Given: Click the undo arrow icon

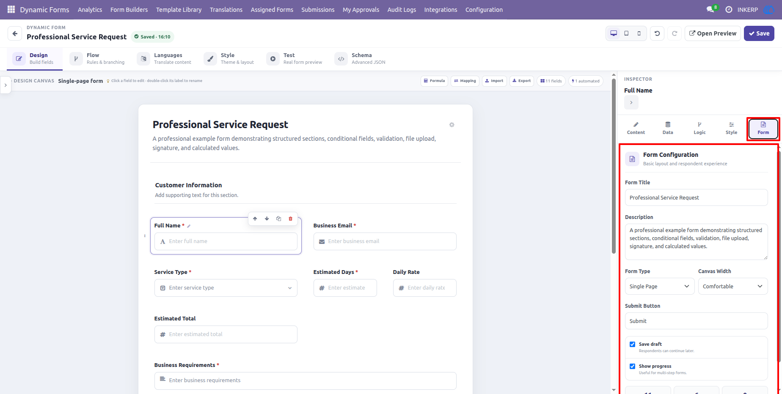Looking at the screenshot, I should click(657, 33).
